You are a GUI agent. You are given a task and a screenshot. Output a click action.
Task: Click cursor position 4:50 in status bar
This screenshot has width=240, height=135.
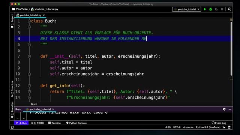click(168, 127)
